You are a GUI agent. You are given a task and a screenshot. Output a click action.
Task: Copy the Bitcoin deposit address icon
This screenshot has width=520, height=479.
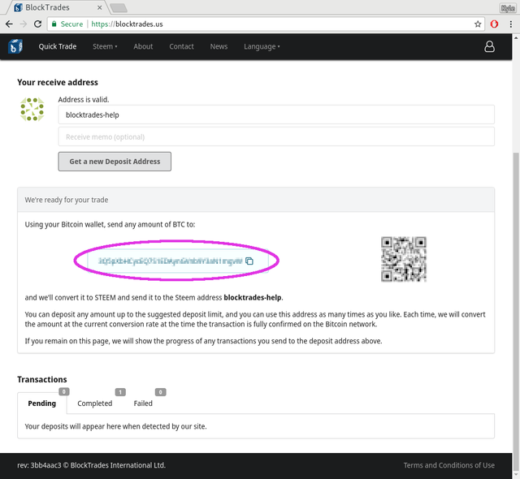click(249, 261)
